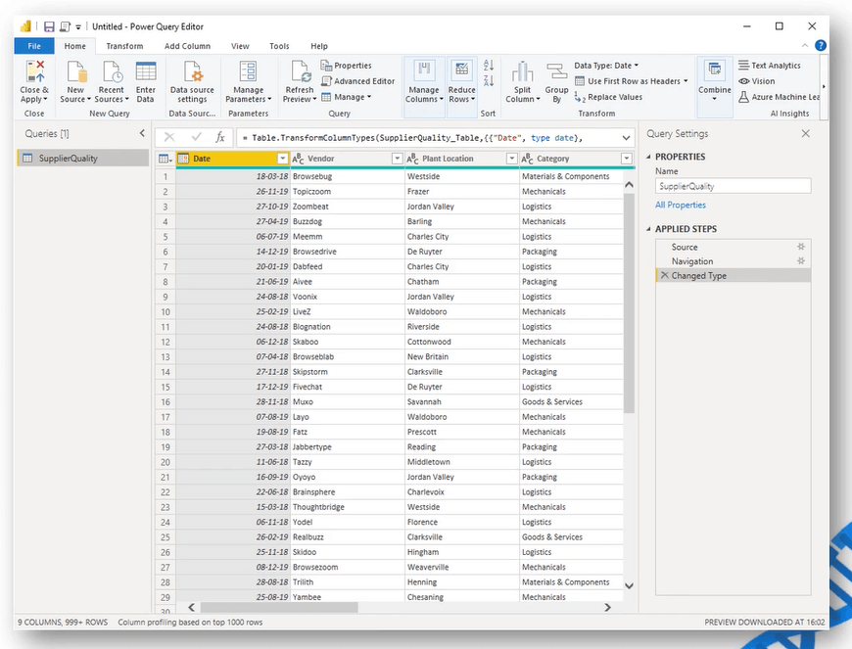Delete the Changed Type step
Image resolution: width=852 pixels, height=649 pixels.
point(665,275)
